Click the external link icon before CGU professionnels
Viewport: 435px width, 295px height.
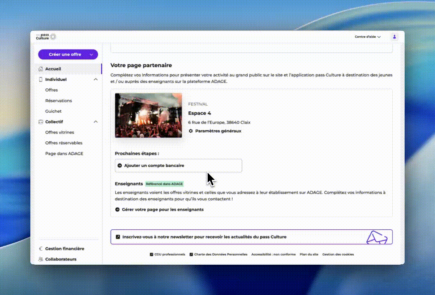(x=151, y=254)
